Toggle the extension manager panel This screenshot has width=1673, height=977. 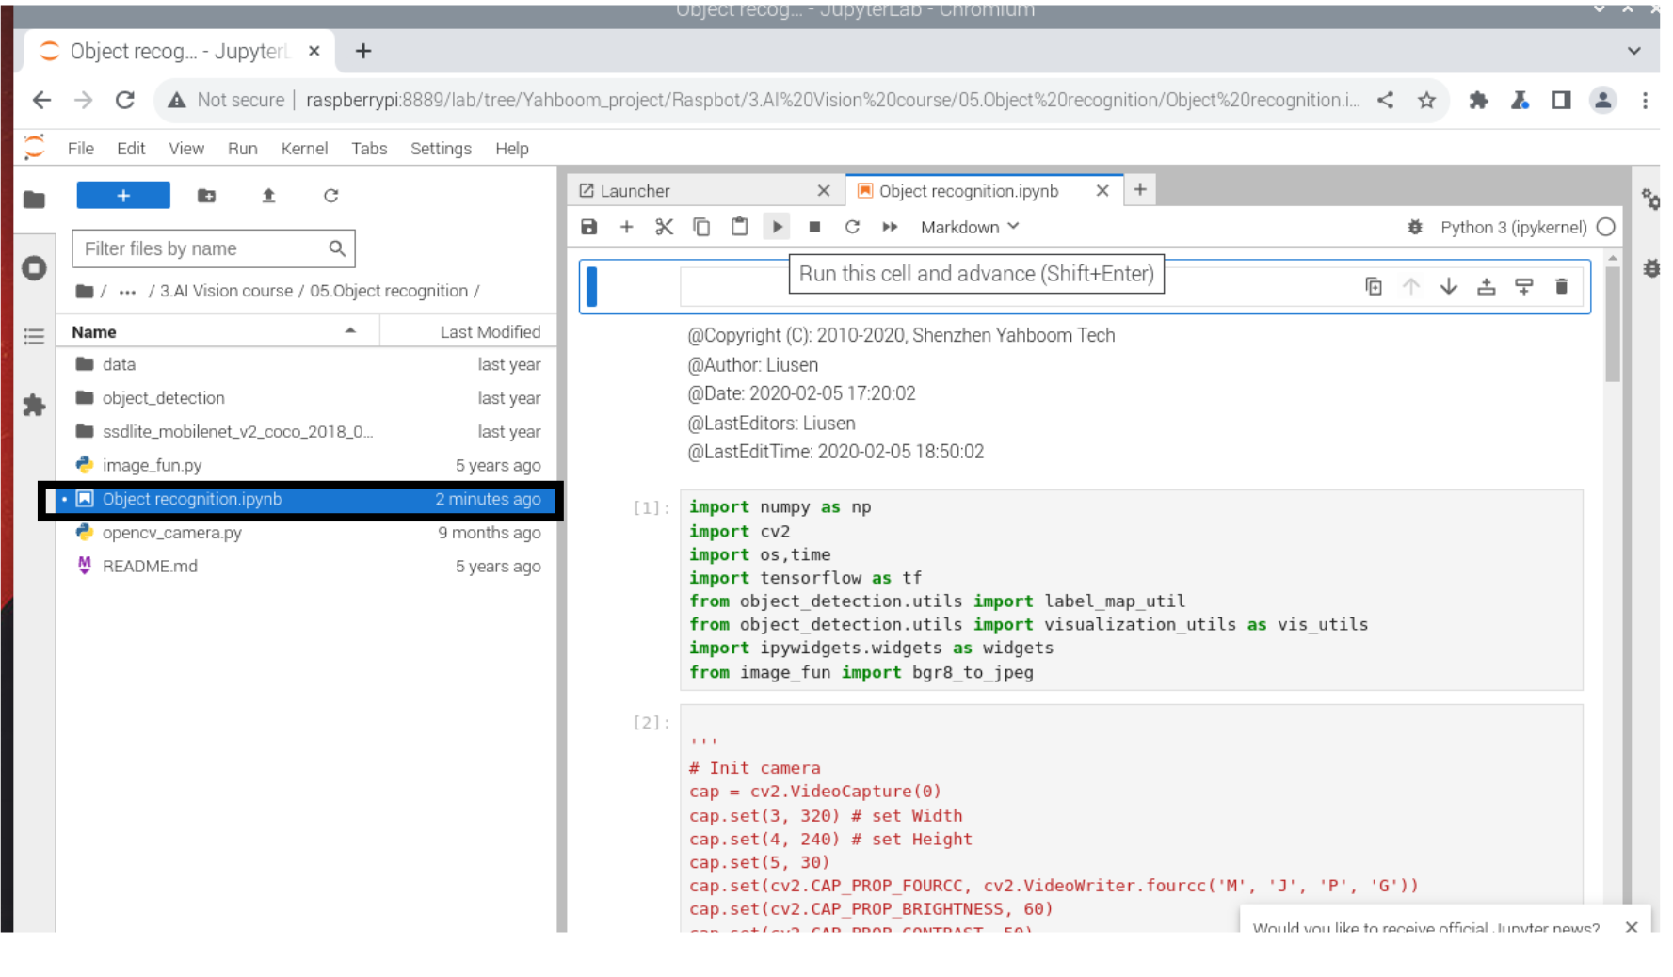point(35,406)
